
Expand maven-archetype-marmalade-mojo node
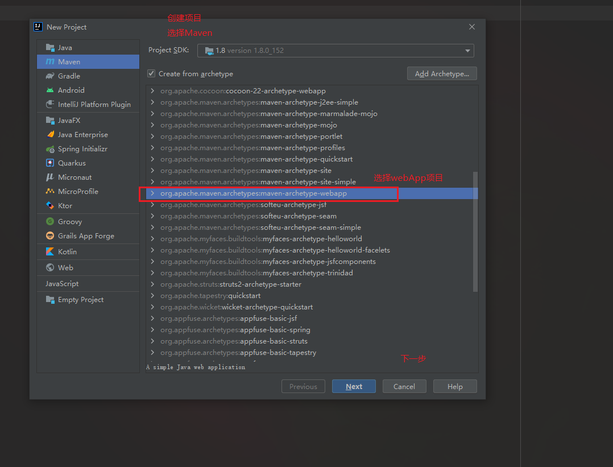pos(152,113)
